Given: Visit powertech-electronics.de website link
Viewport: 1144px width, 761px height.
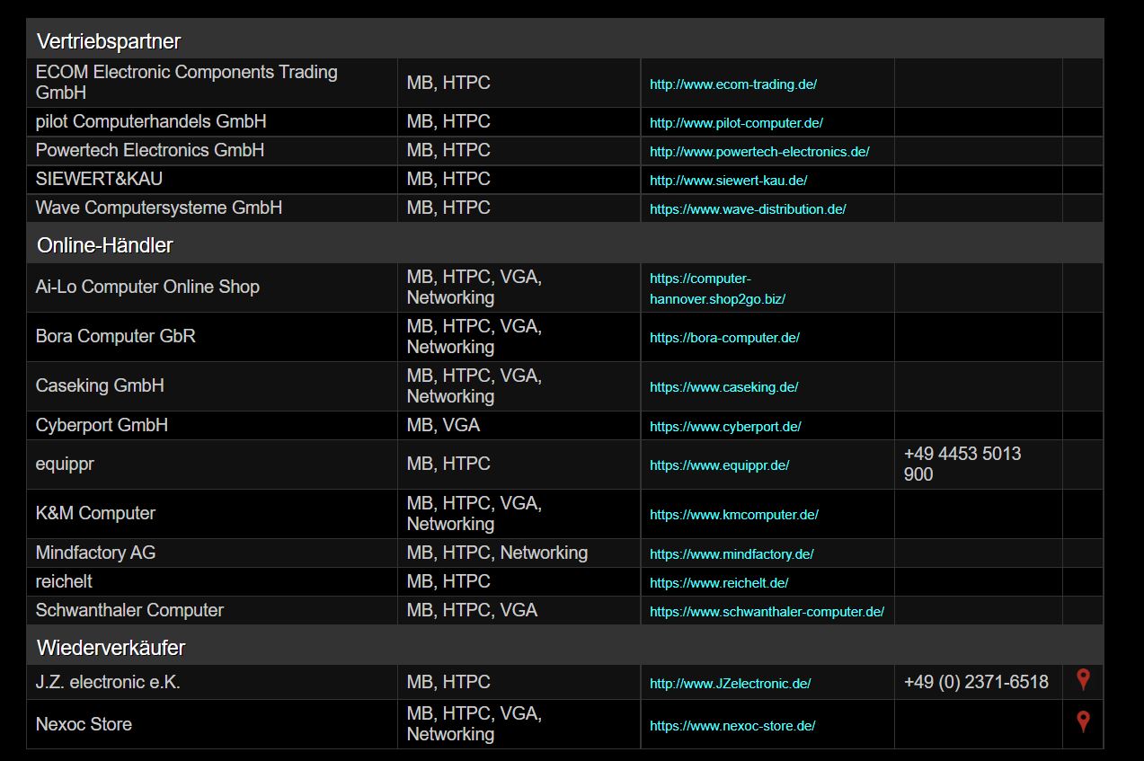Looking at the screenshot, I should click(759, 152).
